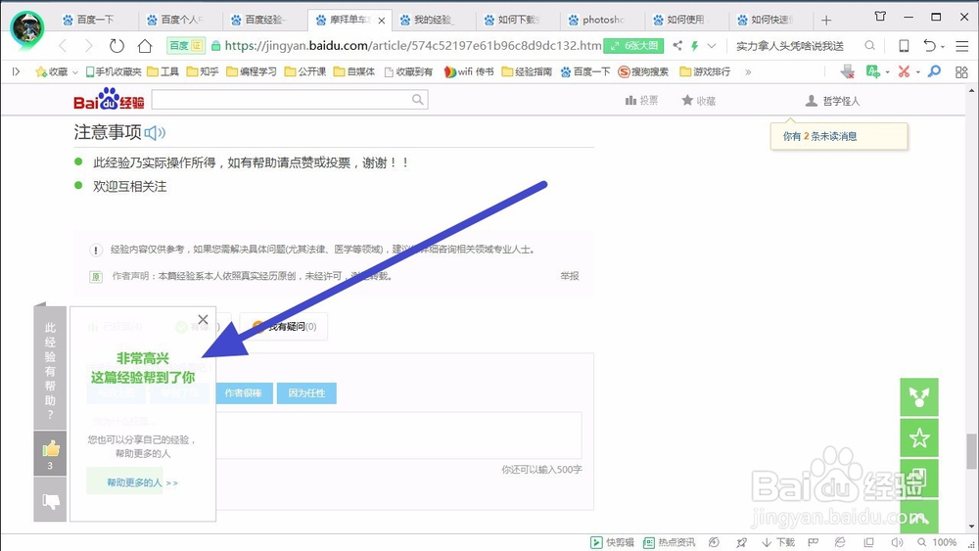Click the 因为任性 tag button

click(x=306, y=393)
